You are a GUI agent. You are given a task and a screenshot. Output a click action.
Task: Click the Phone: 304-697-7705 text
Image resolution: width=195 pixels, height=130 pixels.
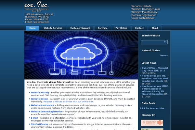(36, 19)
